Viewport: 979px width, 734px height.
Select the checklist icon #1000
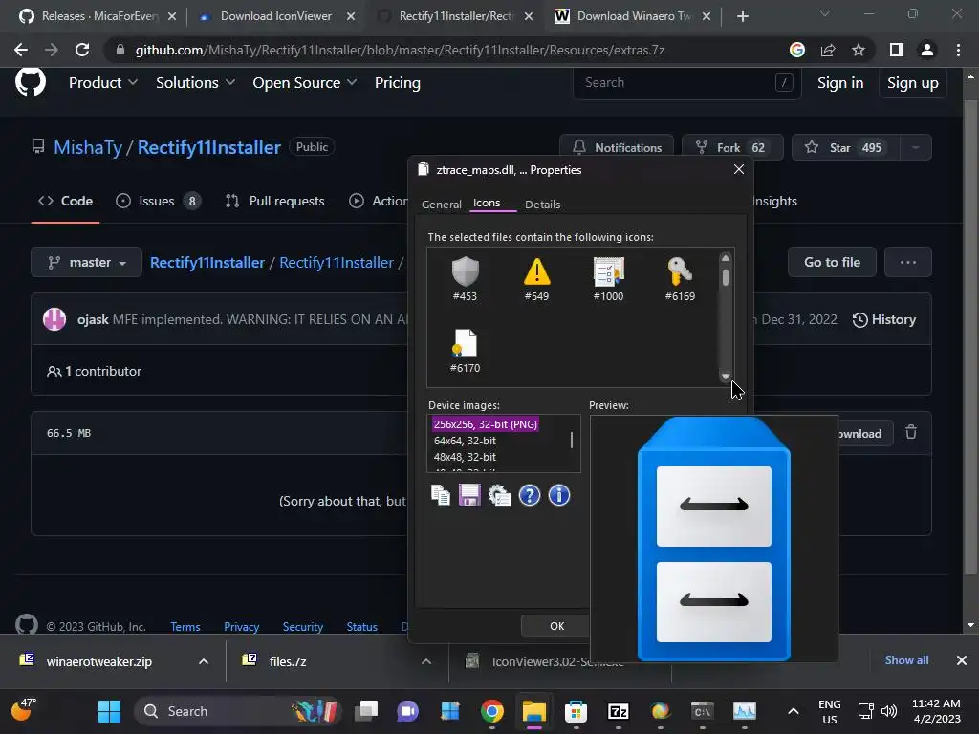(608, 279)
